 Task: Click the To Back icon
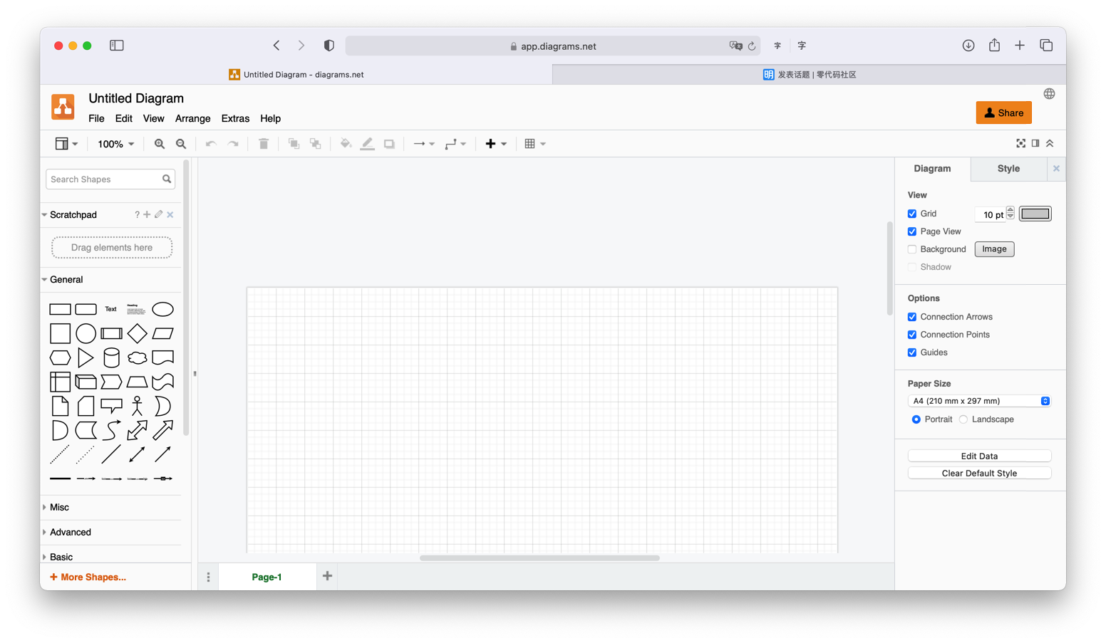coord(316,144)
